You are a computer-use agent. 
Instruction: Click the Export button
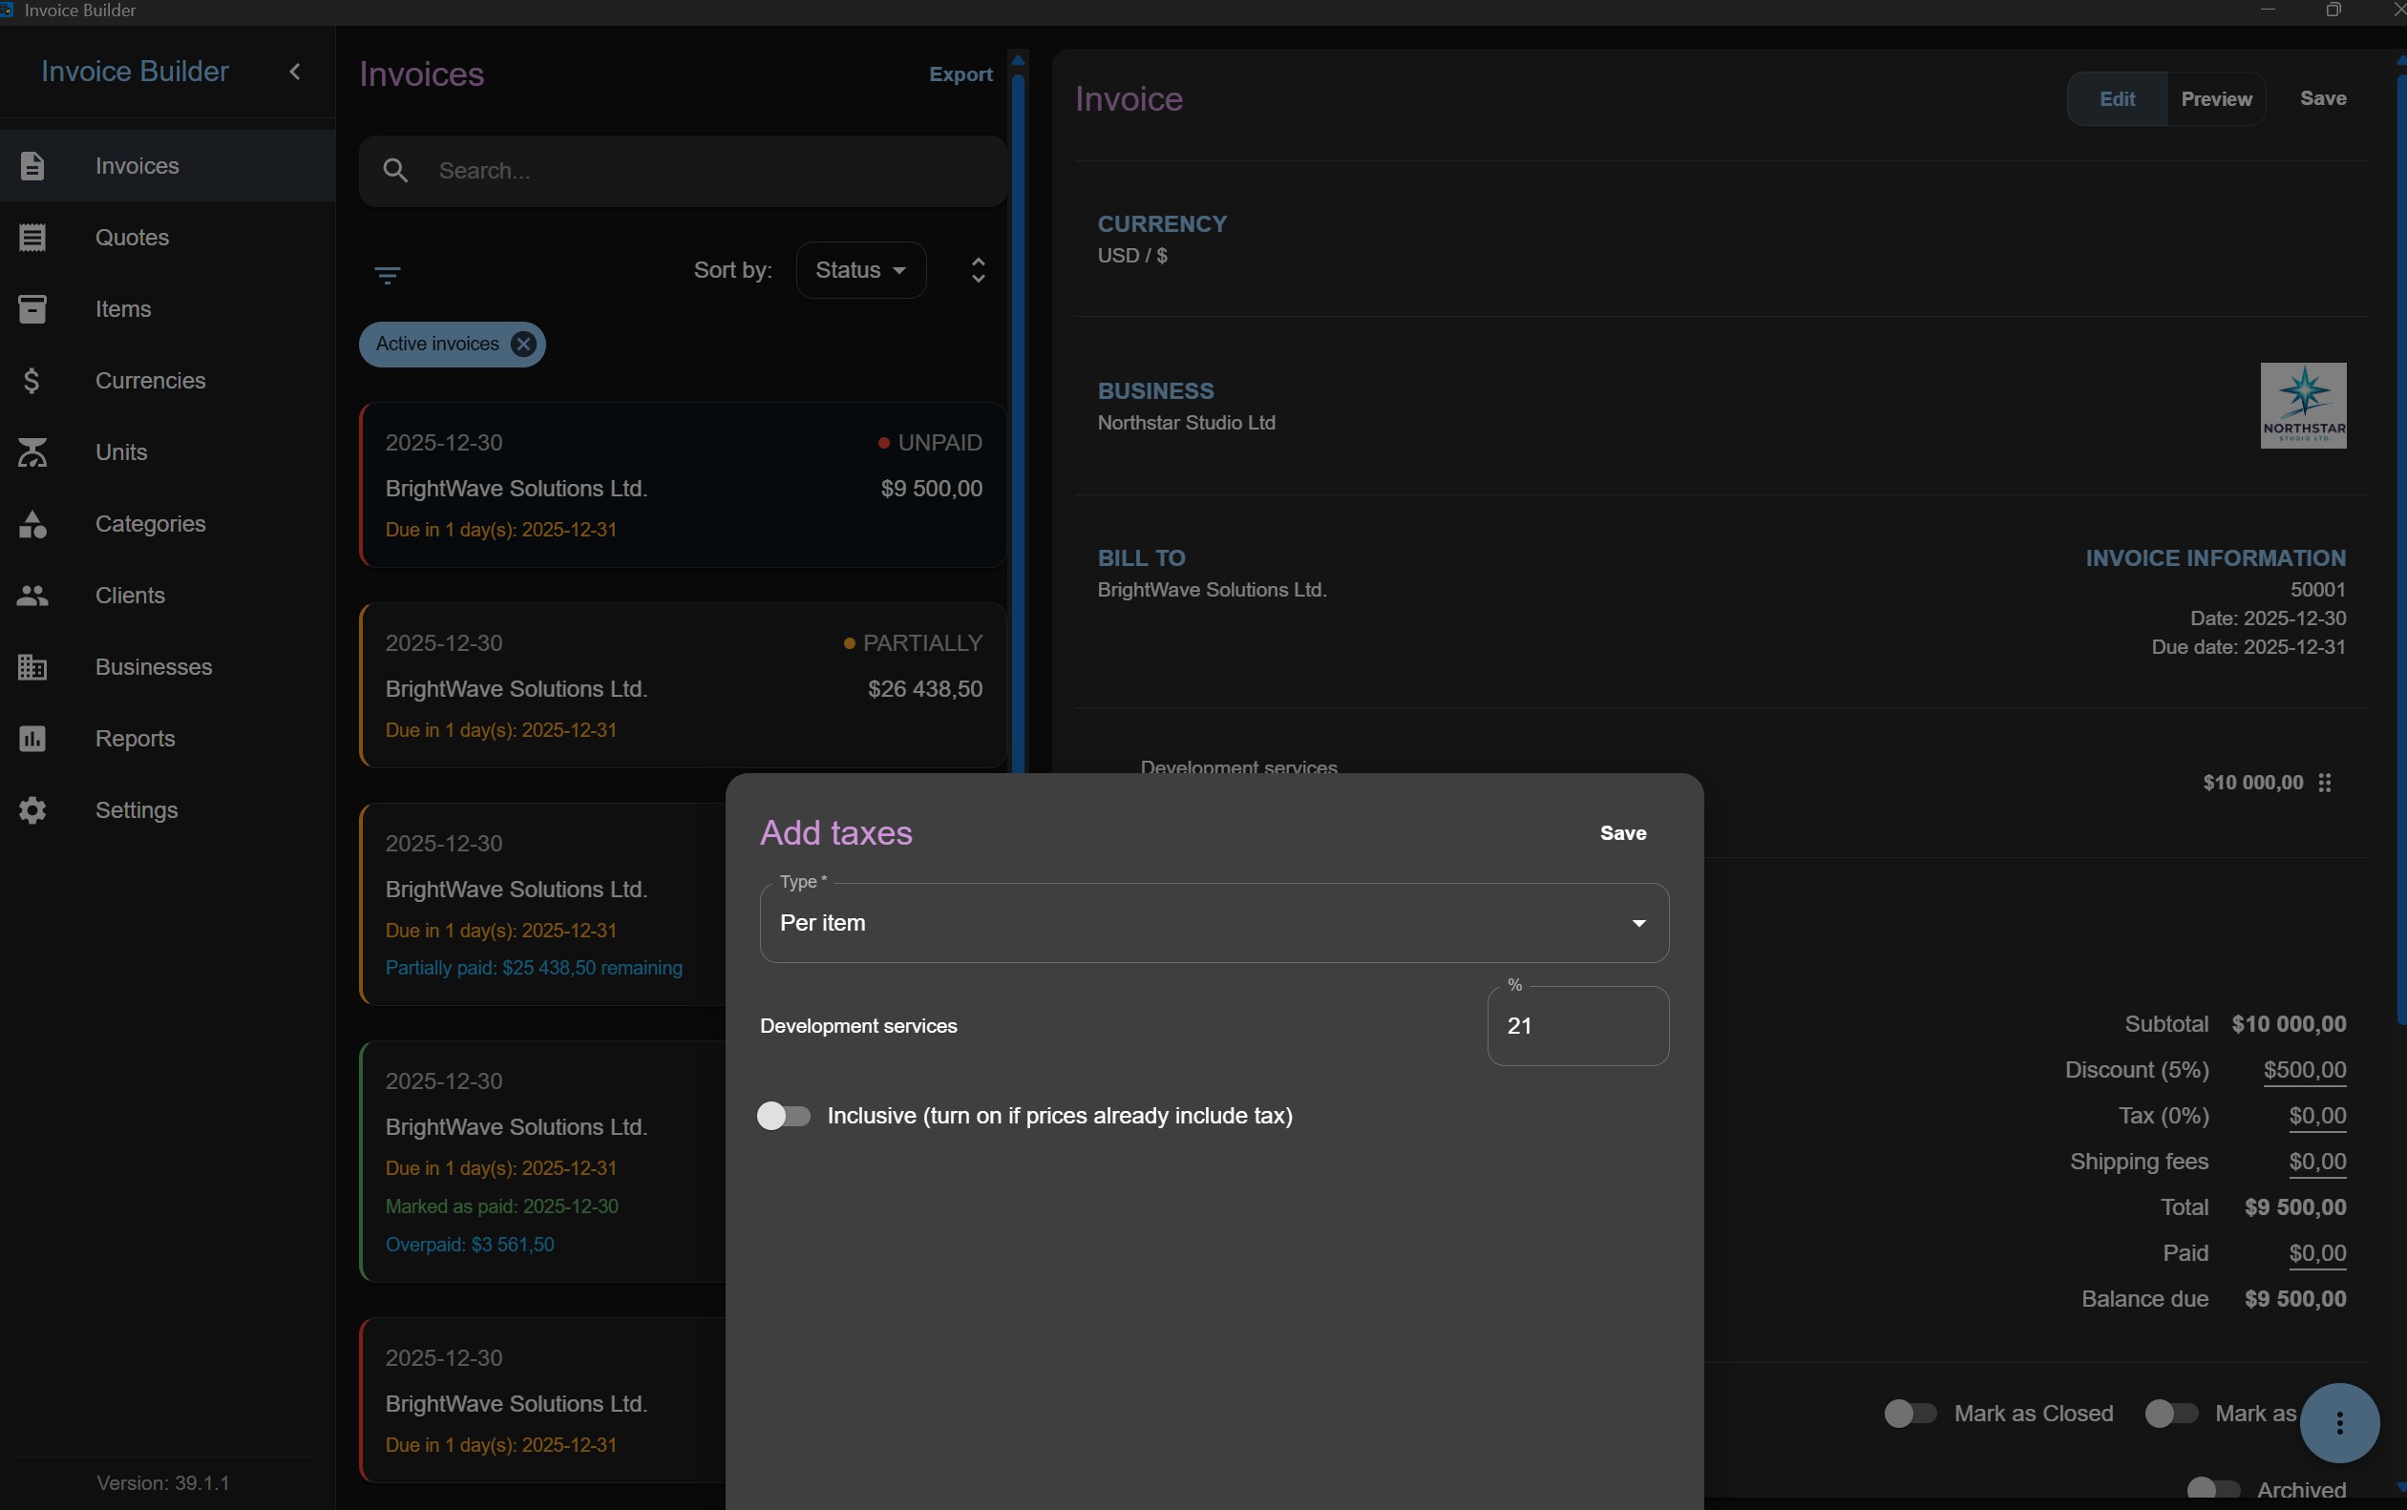click(x=961, y=74)
